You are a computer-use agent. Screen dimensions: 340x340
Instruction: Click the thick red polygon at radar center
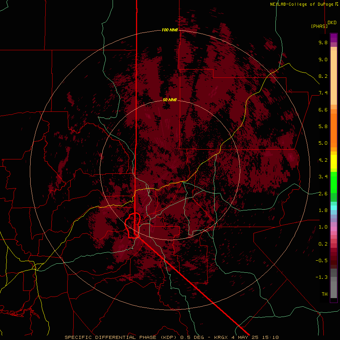click(133, 226)
